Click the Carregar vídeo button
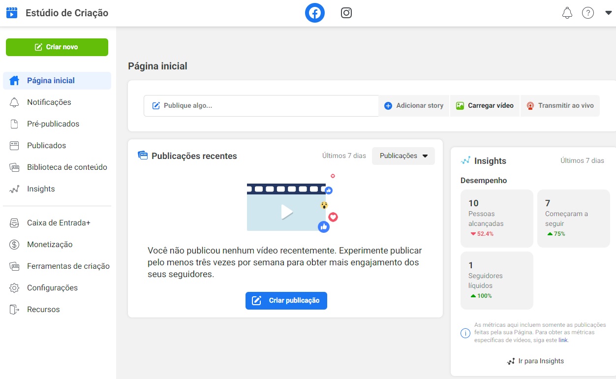 (x=485, y=106)
